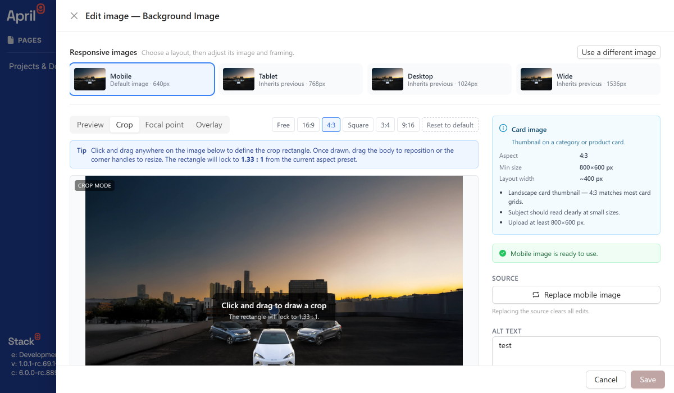Open the Projects item in sidebar
Screen dimensions: 674x393
(32, 66)
